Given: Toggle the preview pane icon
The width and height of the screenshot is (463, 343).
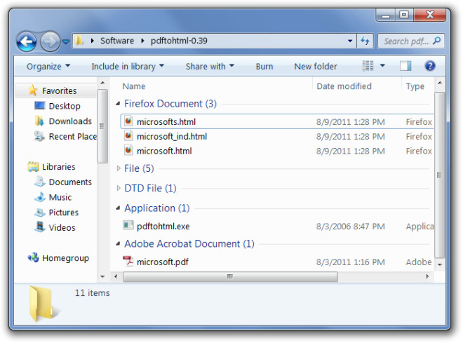Looking at the screenshot, I should click(x=405, y=66).
